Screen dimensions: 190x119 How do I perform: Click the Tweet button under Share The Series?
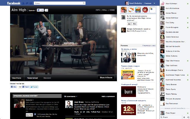[34, 87]
